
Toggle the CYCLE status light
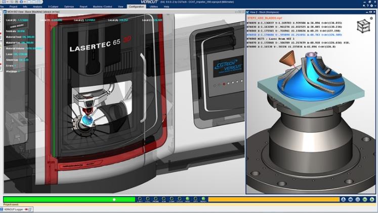[x=180, y=199]
